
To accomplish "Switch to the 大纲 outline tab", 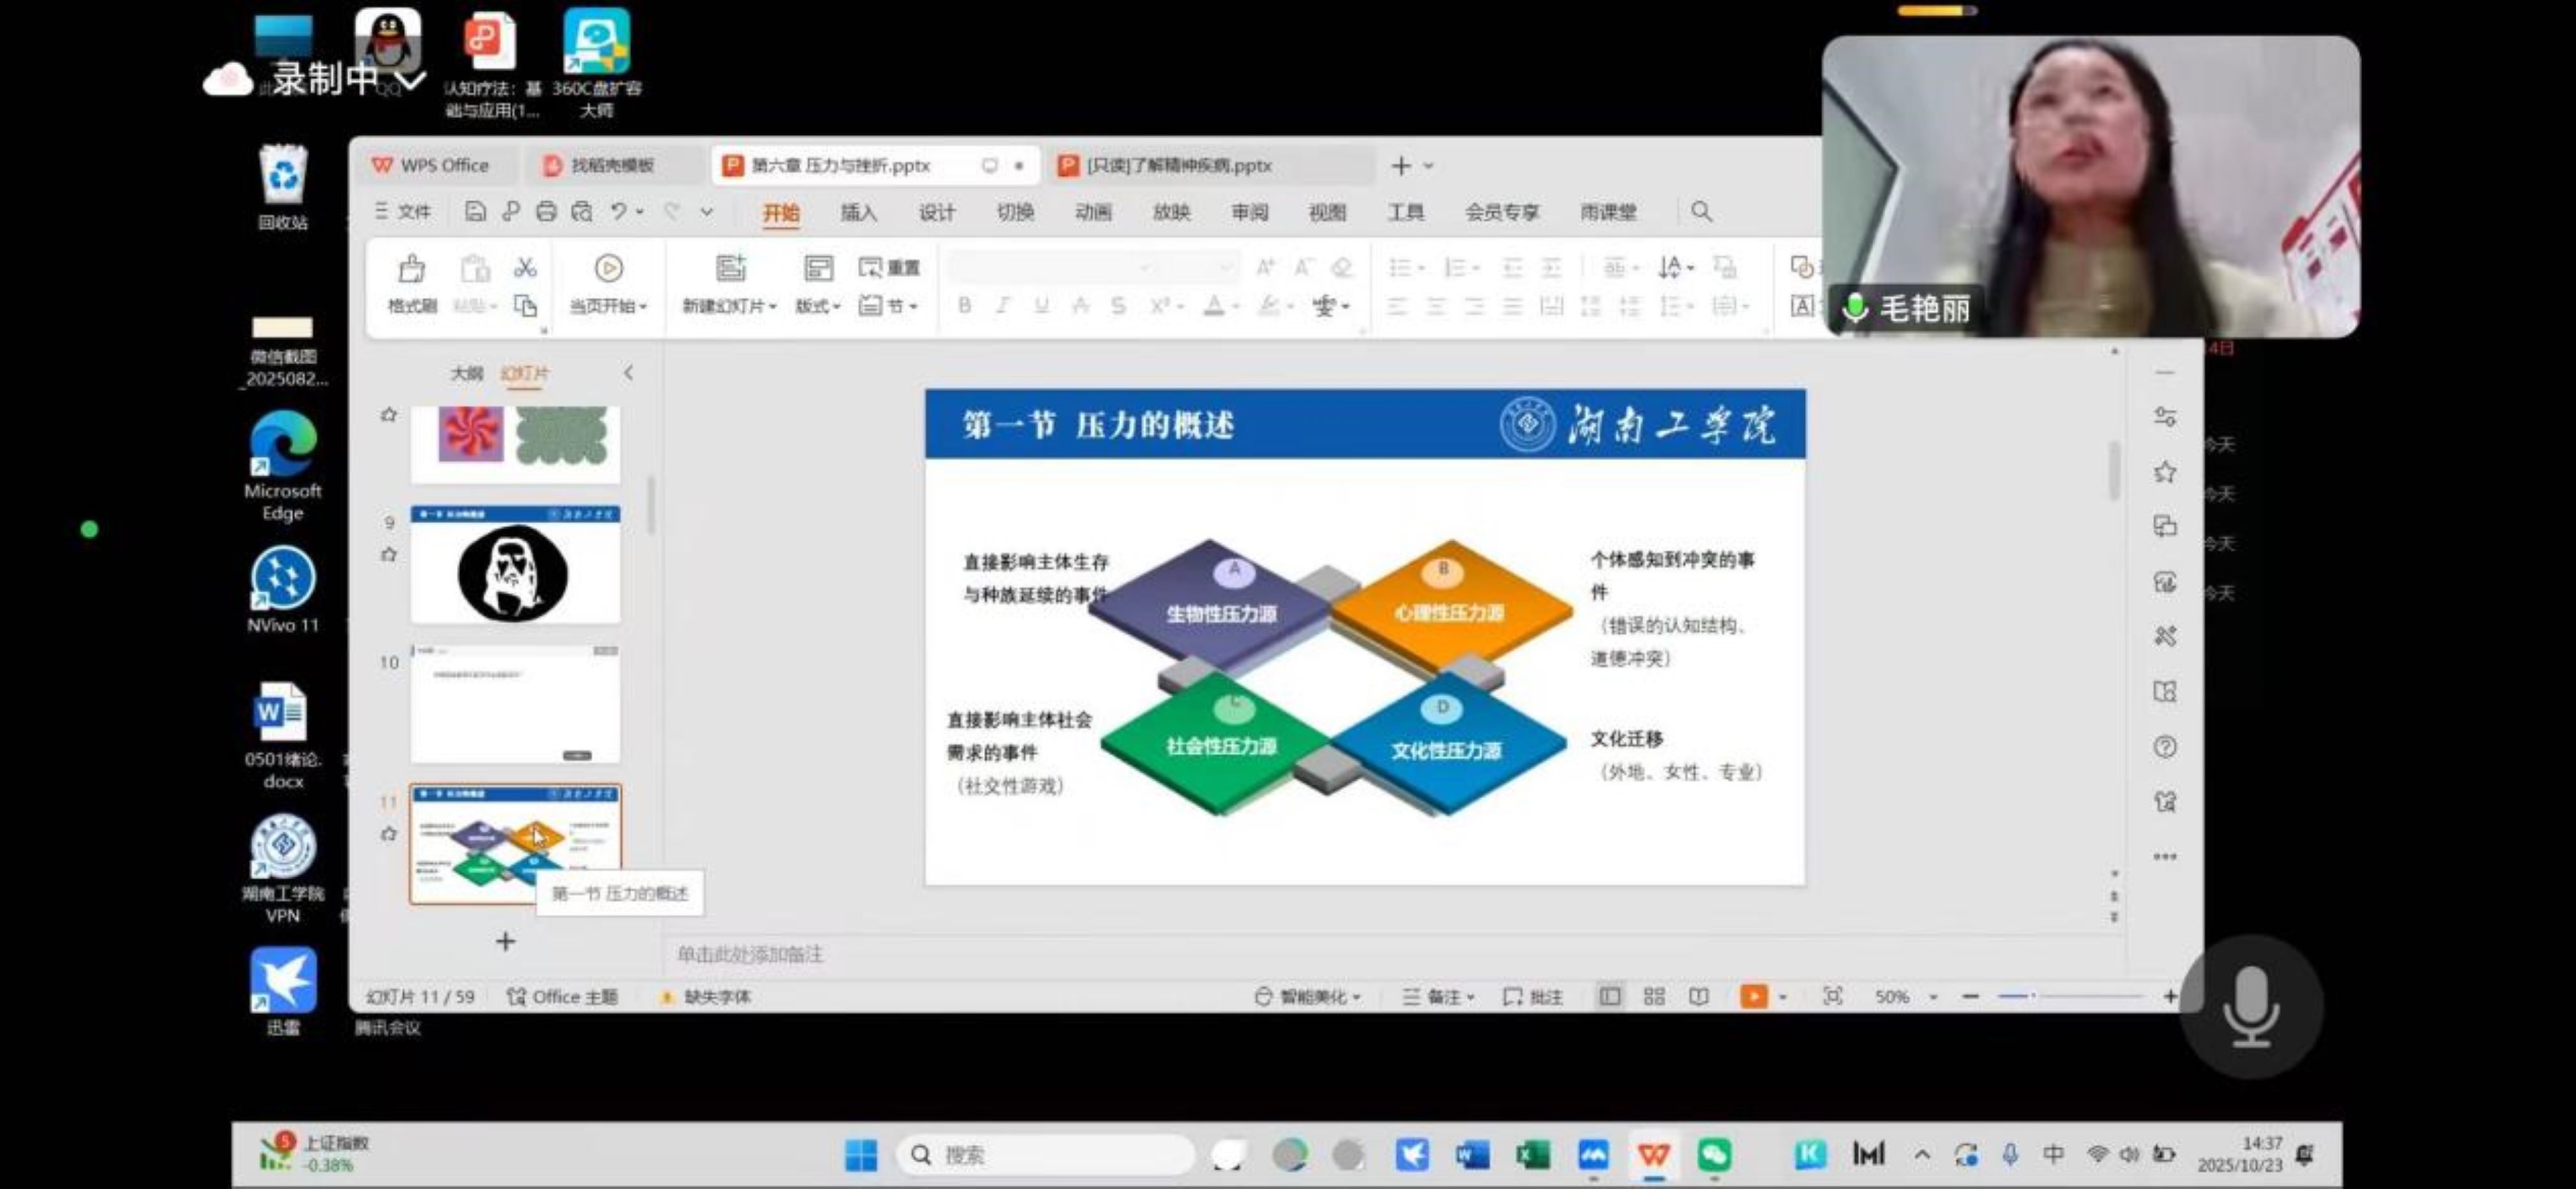I will coord(466,373).
